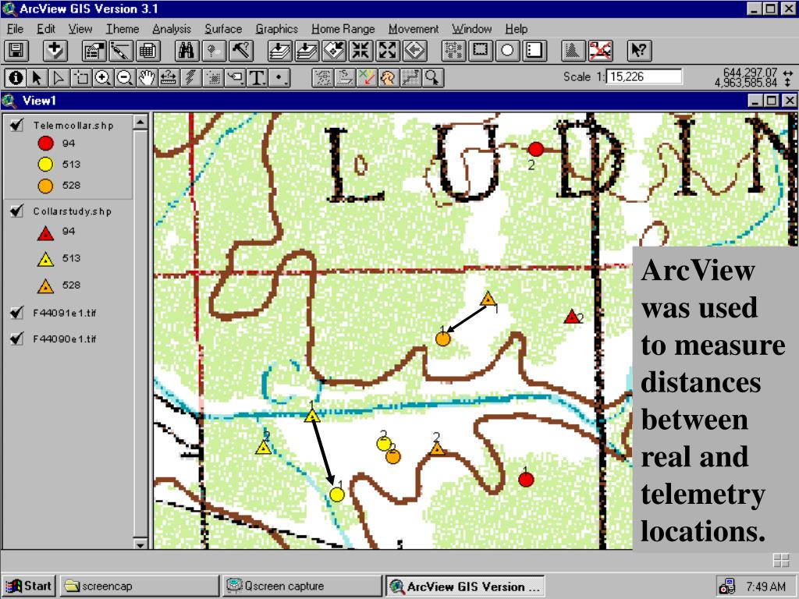Switch to Qscreen capture in the taskbar
The height and width of the screenshot is (599, 799).
coord(302,586)
